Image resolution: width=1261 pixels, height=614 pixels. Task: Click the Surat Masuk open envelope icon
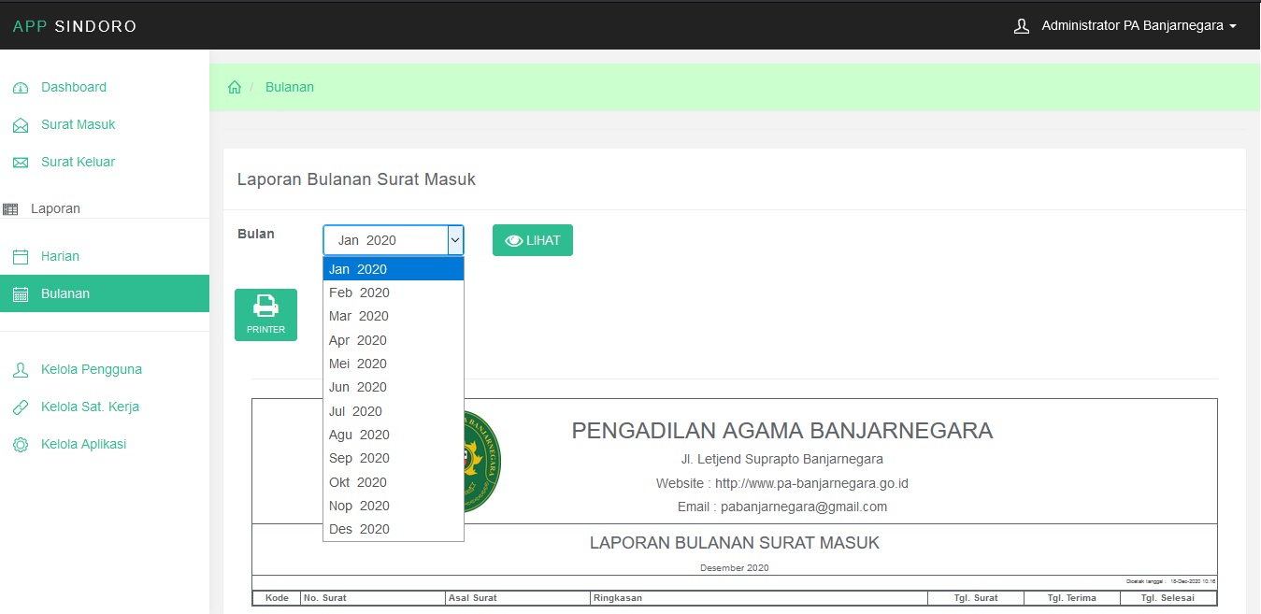21,125
